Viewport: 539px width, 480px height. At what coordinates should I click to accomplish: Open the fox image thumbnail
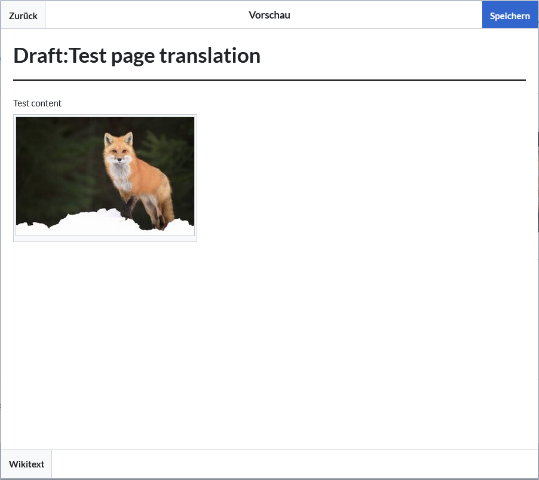pos(105,177)
